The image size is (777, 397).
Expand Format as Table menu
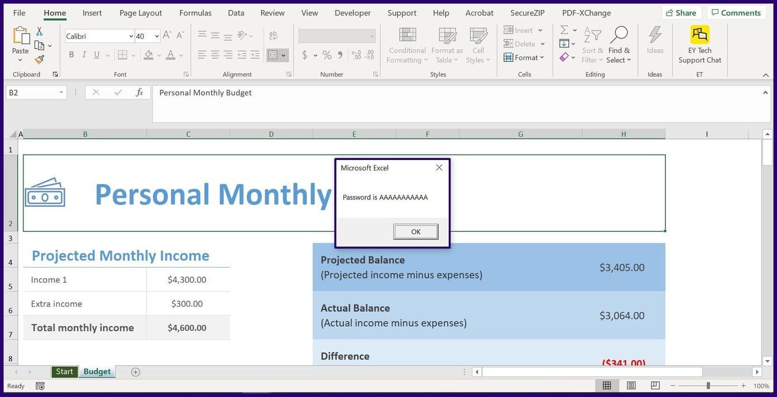tap(447, 45)
